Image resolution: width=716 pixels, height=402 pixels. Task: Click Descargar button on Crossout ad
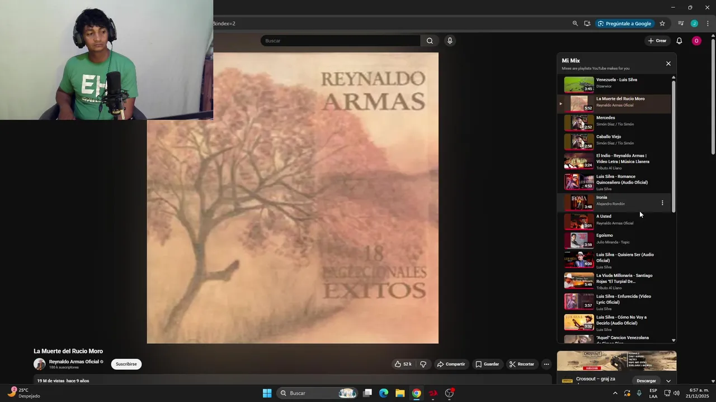(646, 381)
